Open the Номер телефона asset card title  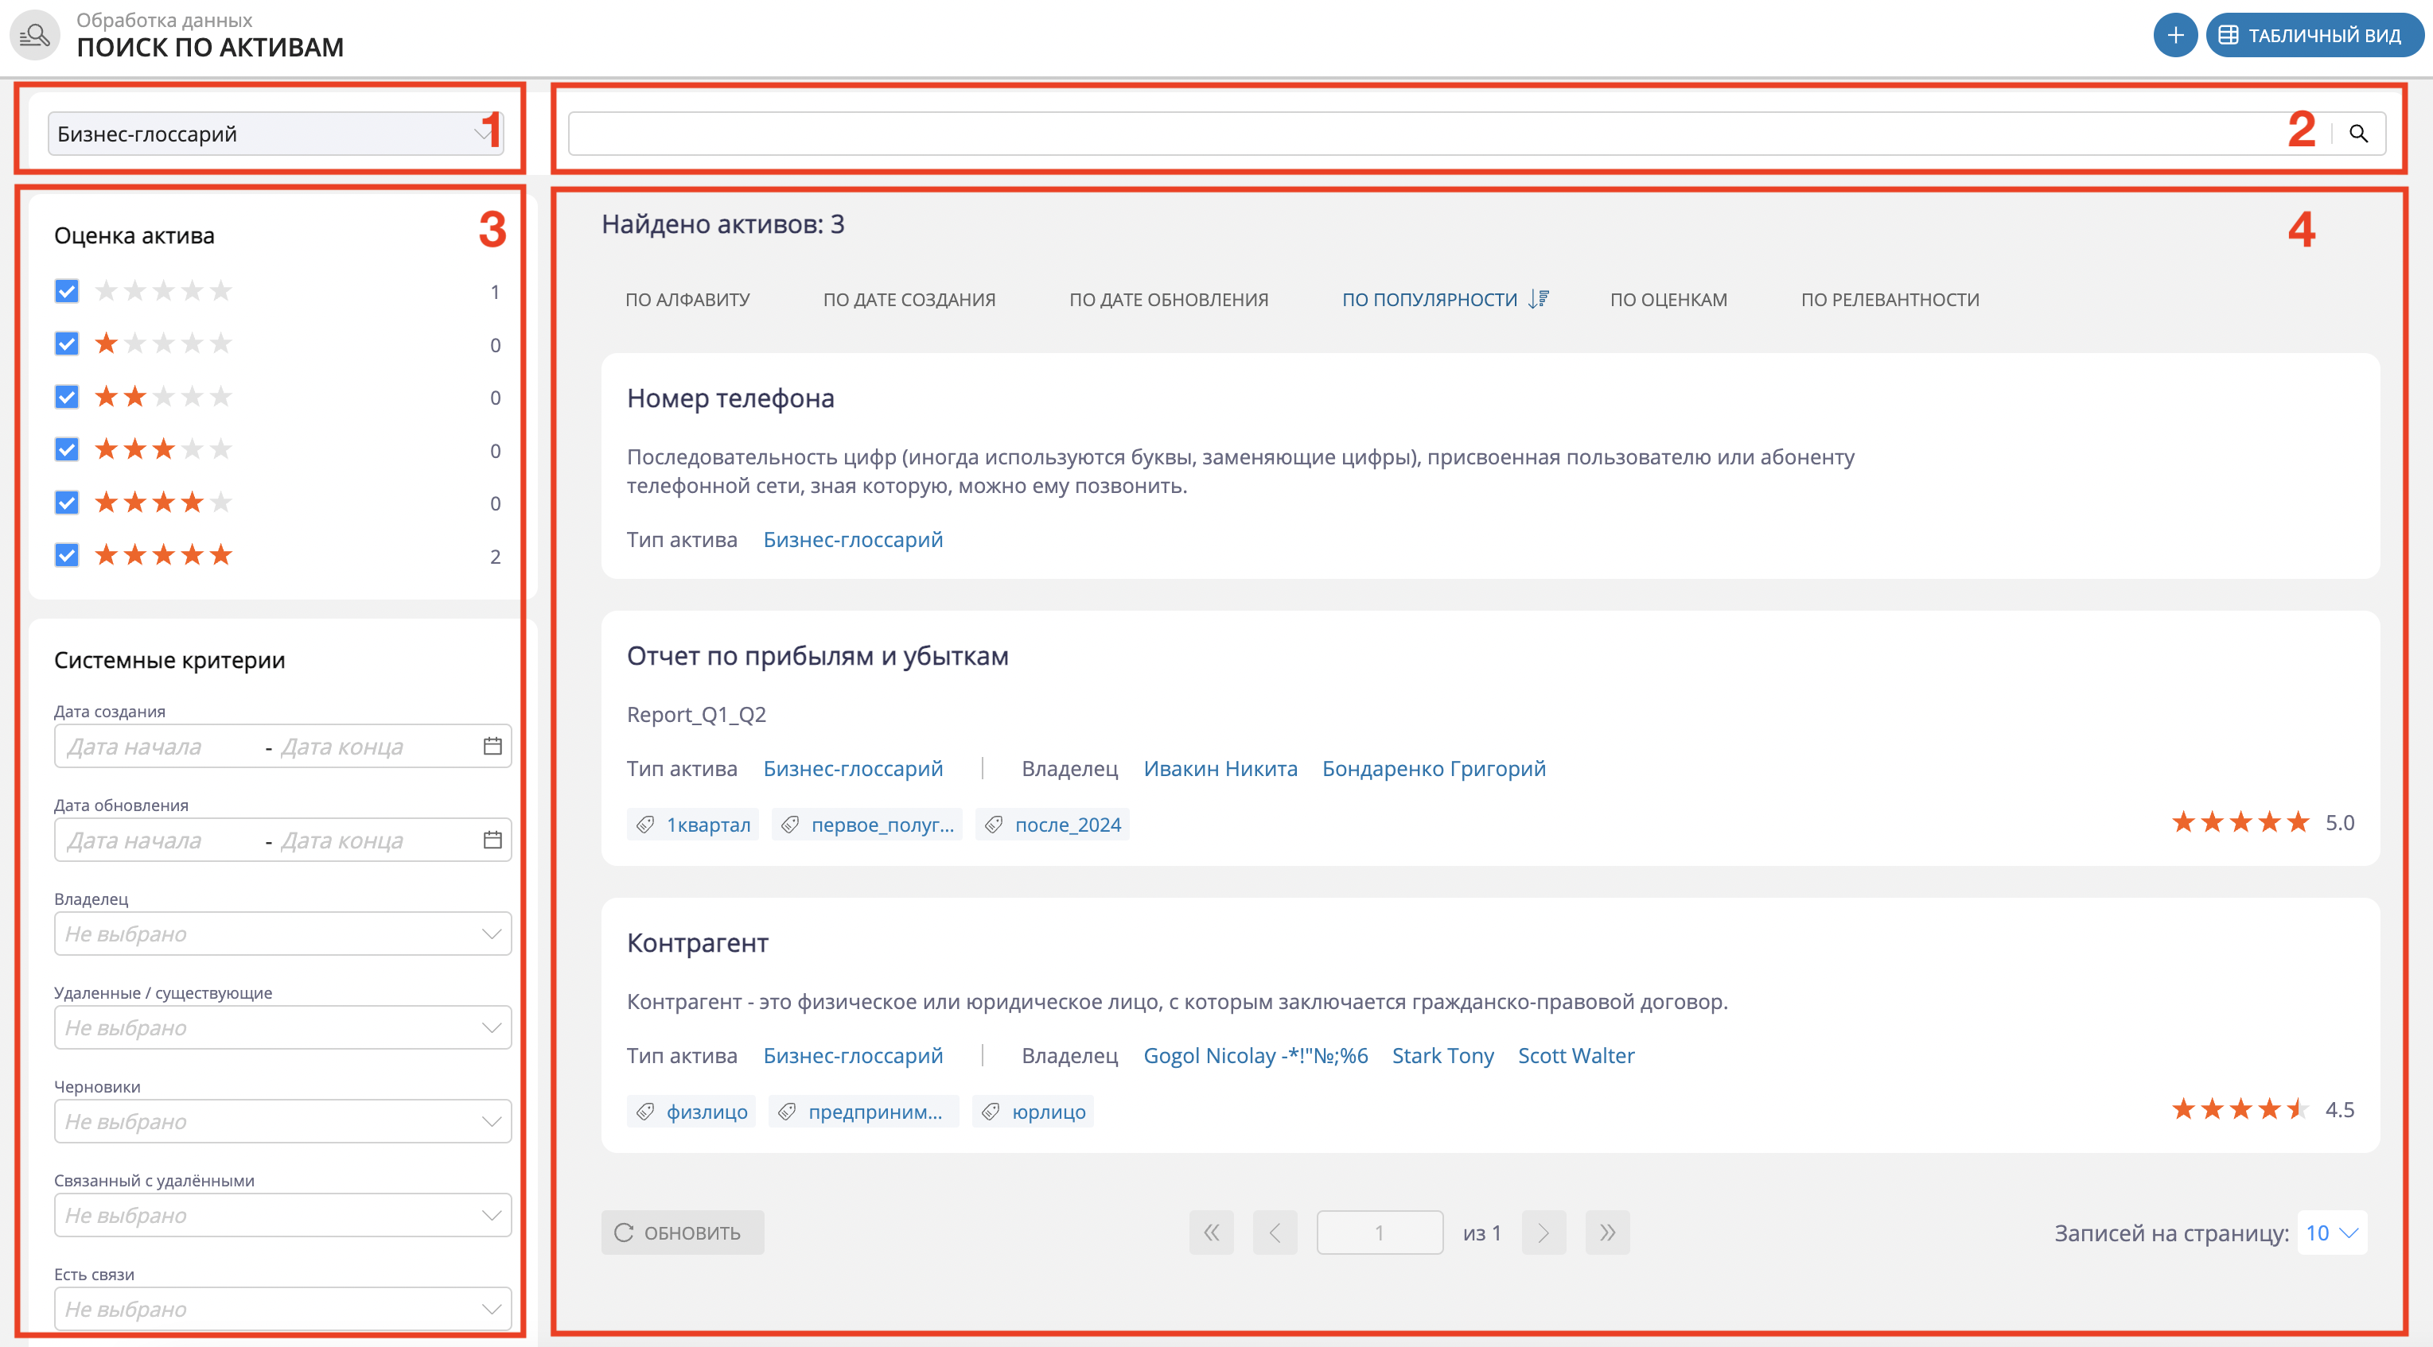point(730,398)
